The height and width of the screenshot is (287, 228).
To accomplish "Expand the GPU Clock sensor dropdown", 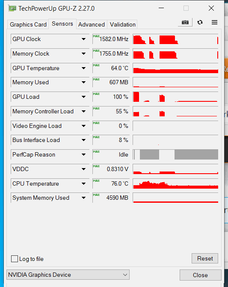I will 83,39.
